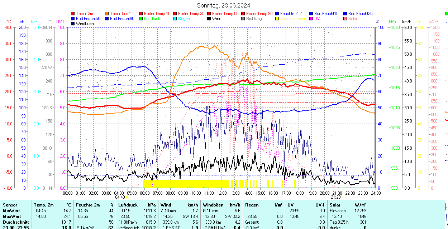The image size is (448, 229).
Task: Click the magenta UV legend swatch
Action: [311, 19]
